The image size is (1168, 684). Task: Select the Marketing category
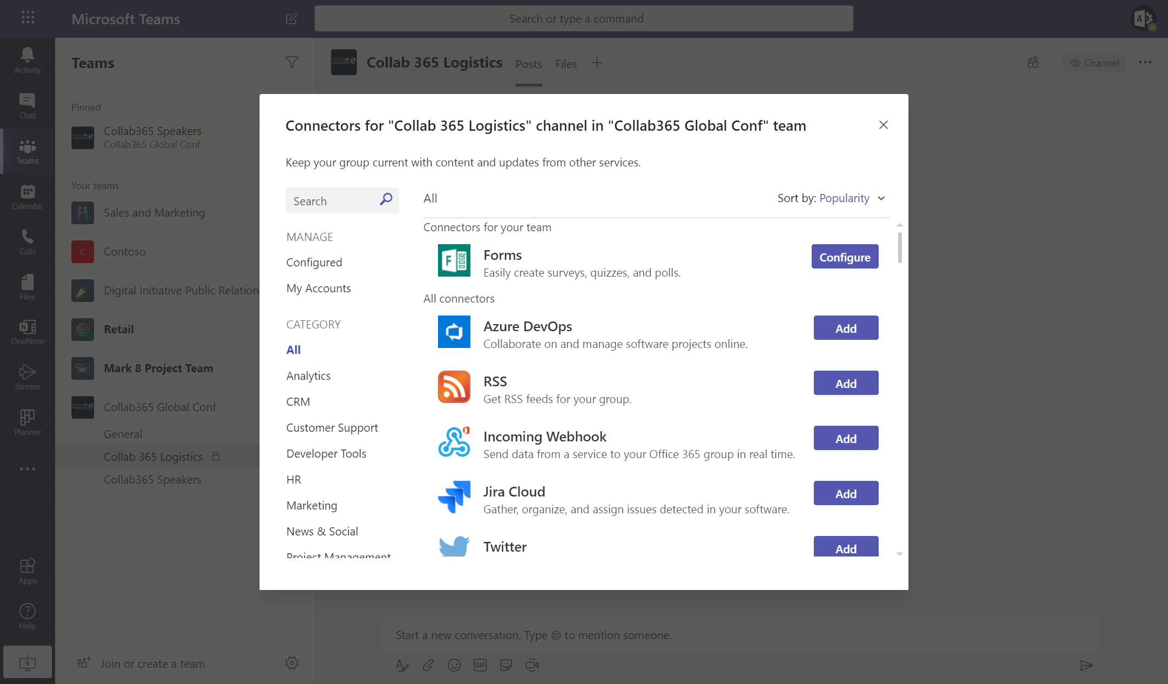click(311, 506)
